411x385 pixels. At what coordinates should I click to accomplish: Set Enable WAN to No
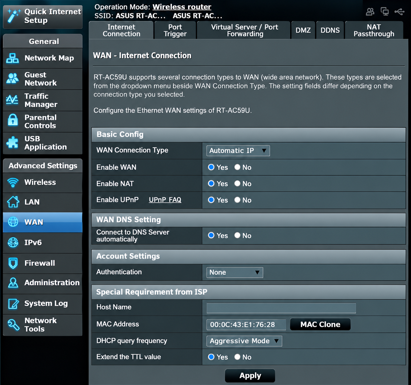(237, 167)
